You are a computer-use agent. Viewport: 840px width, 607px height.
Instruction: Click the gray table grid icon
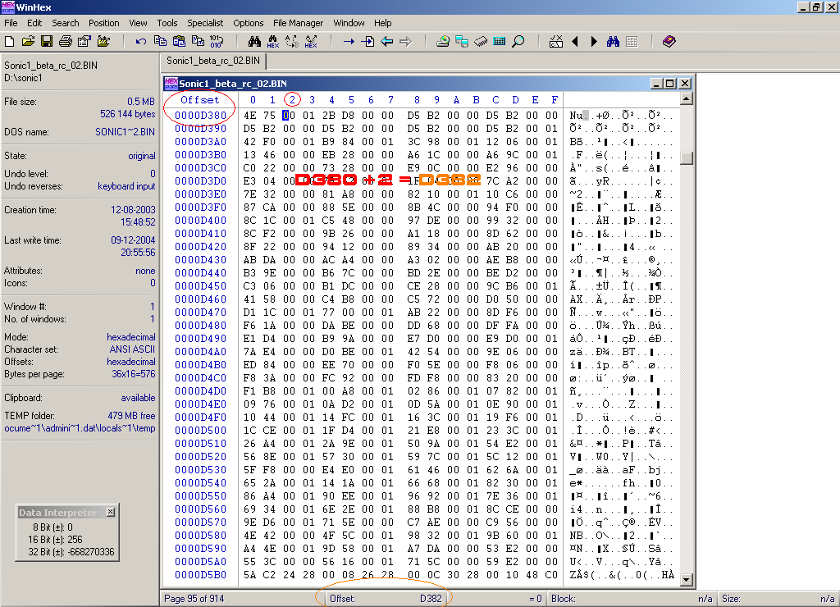(x=632, y=41)
